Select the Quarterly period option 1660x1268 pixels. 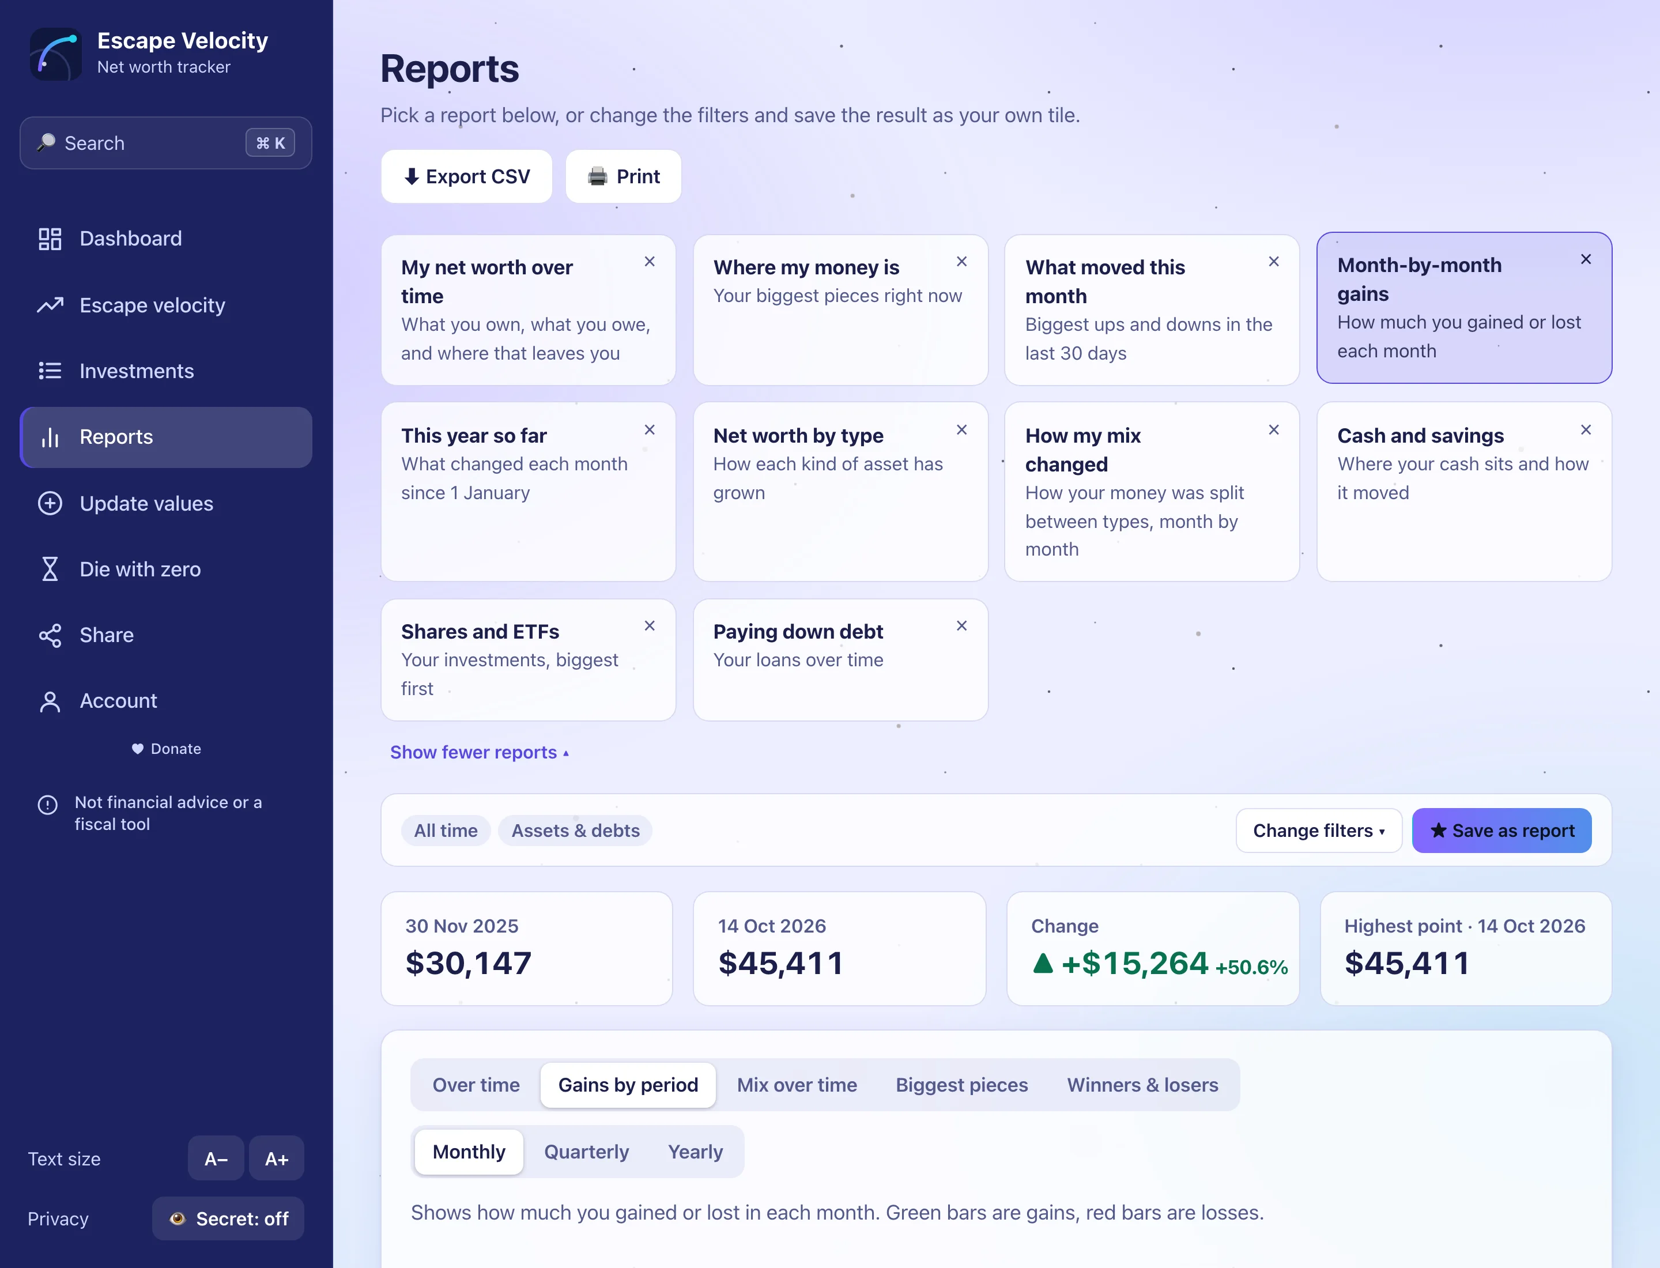pyautogui.click(x=587, y=1153)
